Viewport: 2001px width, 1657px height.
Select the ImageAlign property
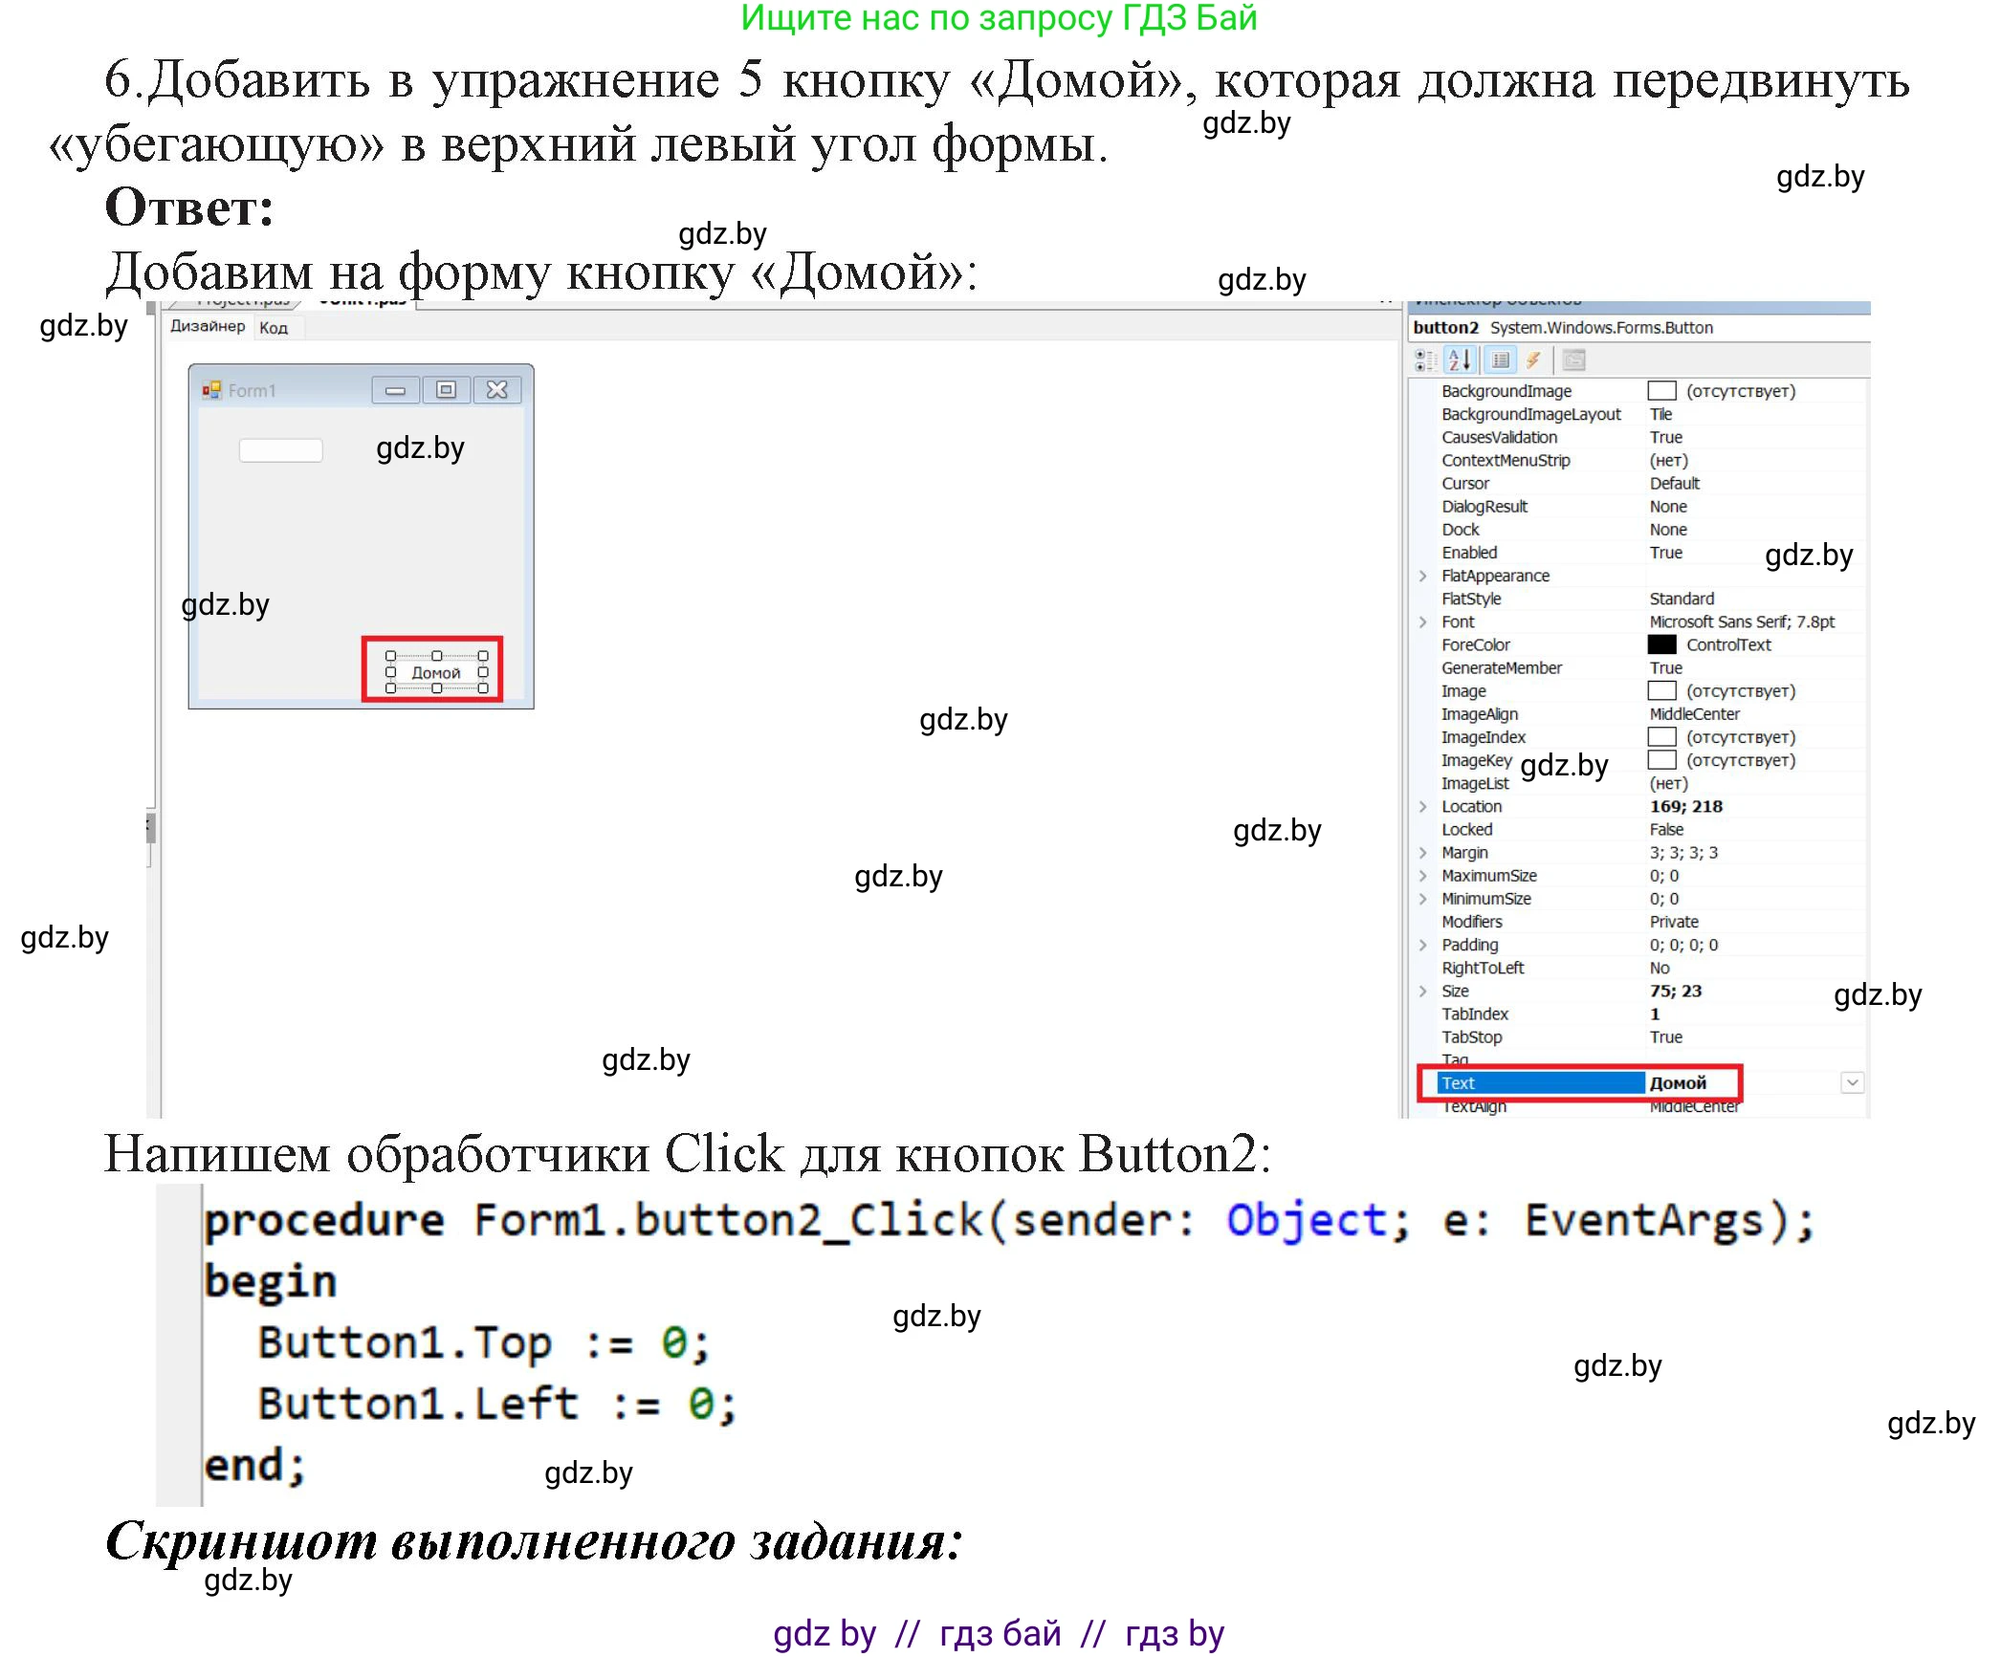pos(1480,713)
